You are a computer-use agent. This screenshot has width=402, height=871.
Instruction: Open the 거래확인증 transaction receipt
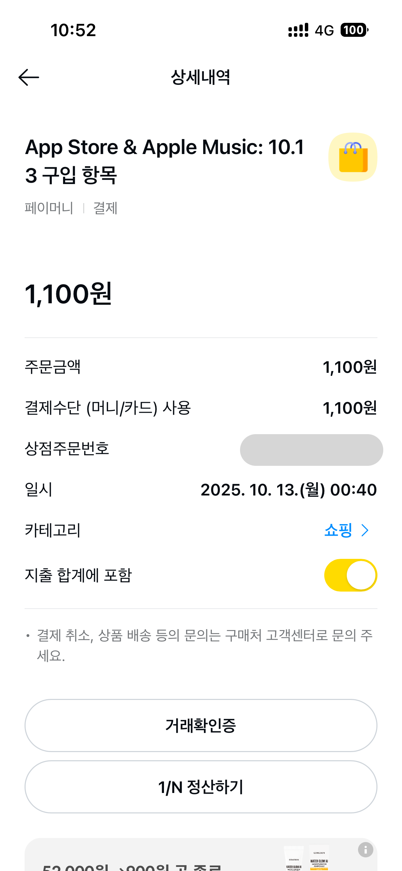(x=201, y=725)
